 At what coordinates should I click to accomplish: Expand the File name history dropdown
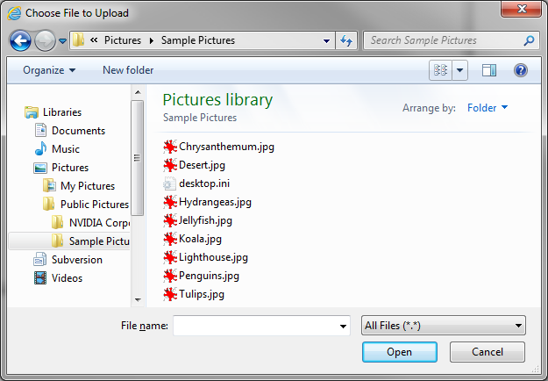point(343,327)
